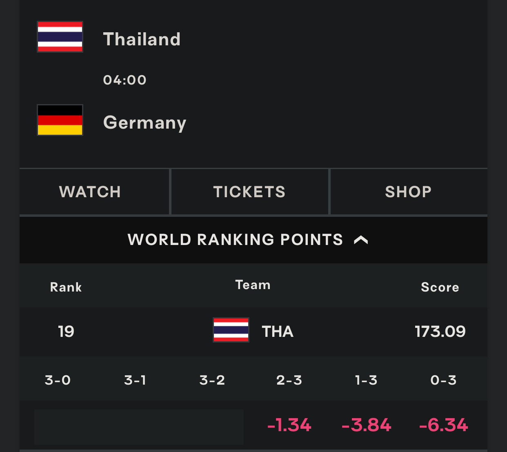
Task: Click the World Ranking Points header
Action: pos(253,240)
